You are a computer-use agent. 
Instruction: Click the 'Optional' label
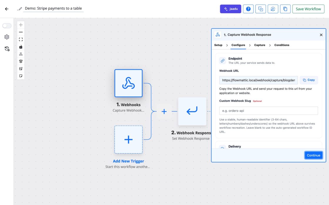point(257,101)
